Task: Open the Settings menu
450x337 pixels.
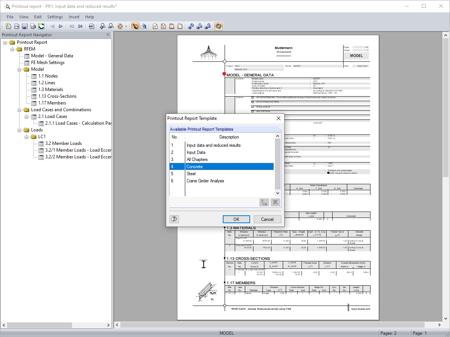Action: (x=55, y=17)
